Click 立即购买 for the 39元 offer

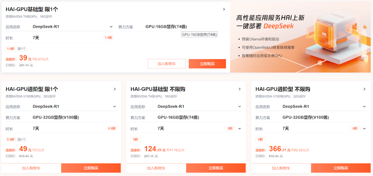click(x=207, y=64)
